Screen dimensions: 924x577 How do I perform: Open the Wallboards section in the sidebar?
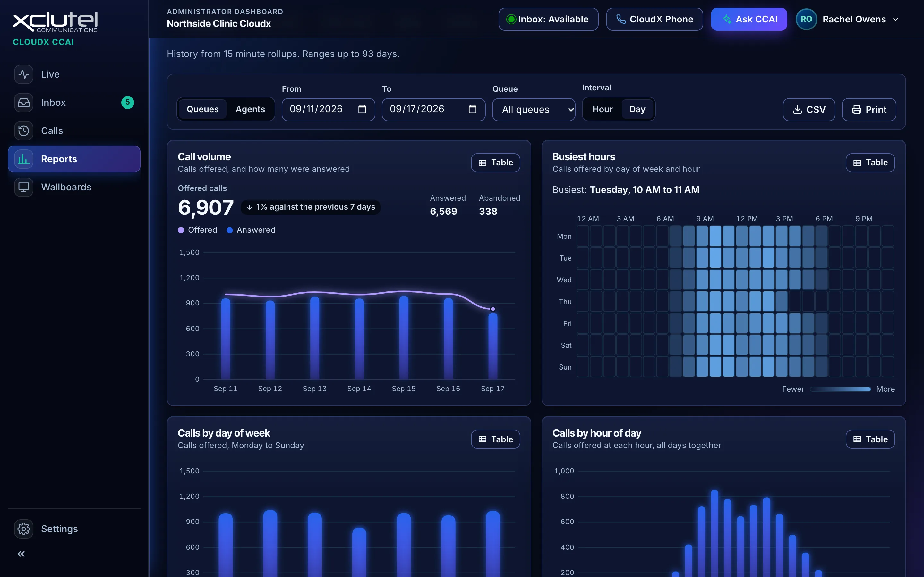74,187
